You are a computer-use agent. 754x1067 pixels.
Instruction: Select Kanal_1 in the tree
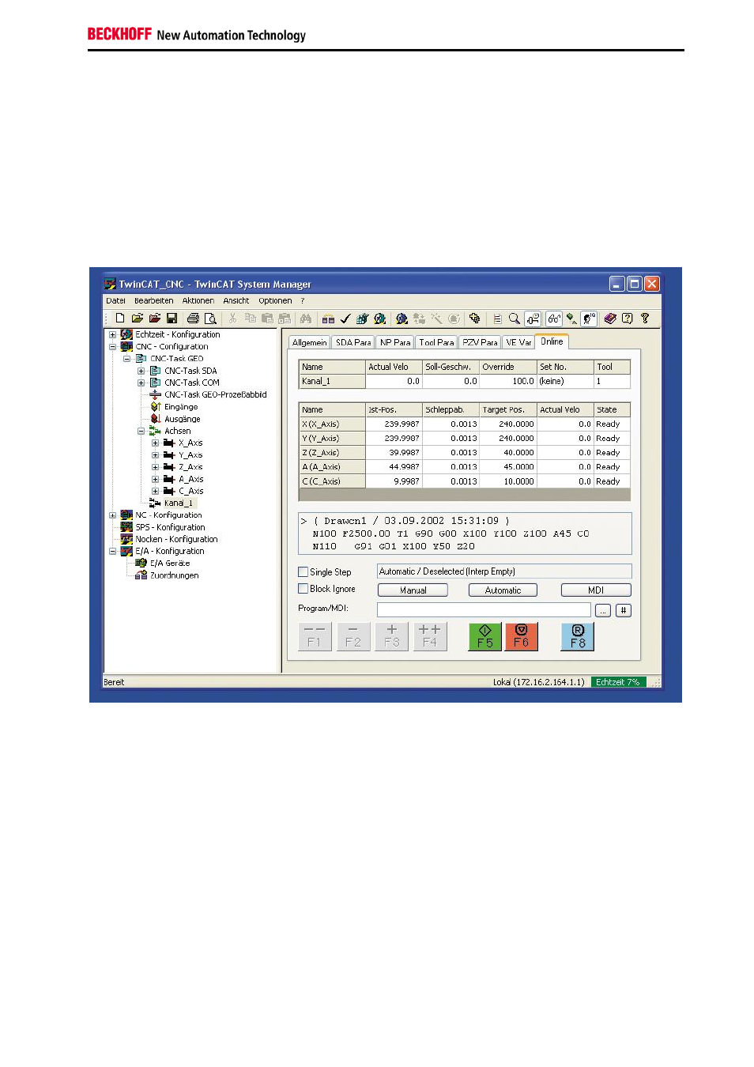click(x=178, y=503)
